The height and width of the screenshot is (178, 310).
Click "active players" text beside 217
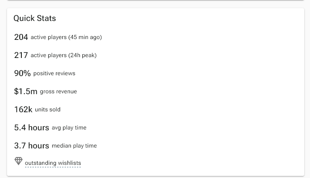pyautogui.click(x=49, y=55)
